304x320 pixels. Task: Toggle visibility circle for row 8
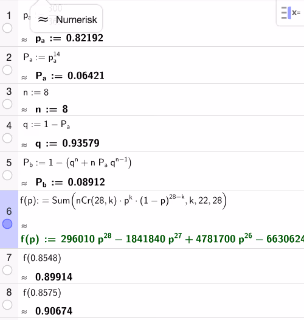tap(7, 305)
